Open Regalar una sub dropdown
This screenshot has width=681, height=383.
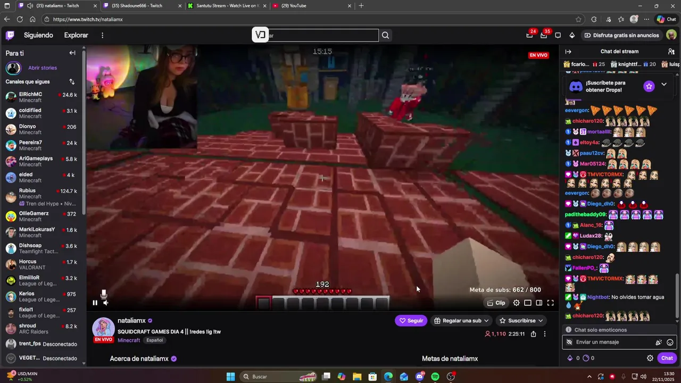461,321
